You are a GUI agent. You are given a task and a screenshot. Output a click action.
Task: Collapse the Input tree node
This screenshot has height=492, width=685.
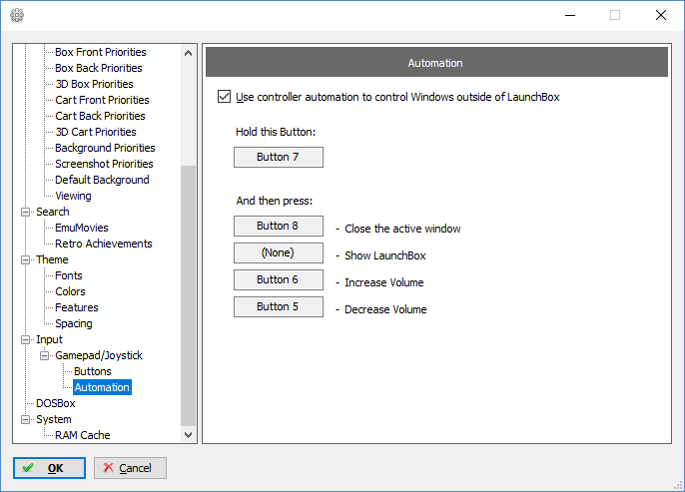coord(26,339)
